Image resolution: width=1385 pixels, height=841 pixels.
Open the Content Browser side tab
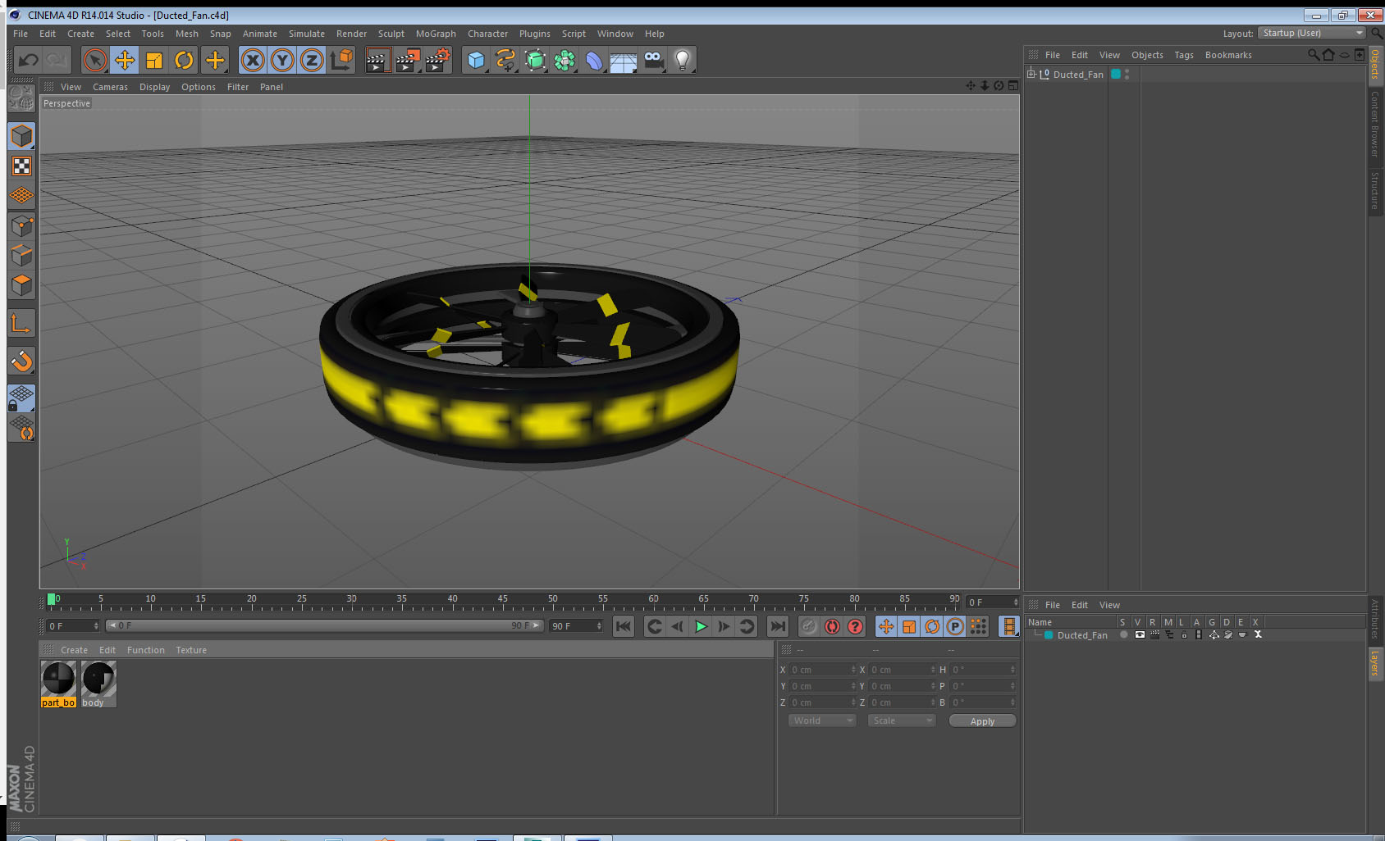point(1375,124)
